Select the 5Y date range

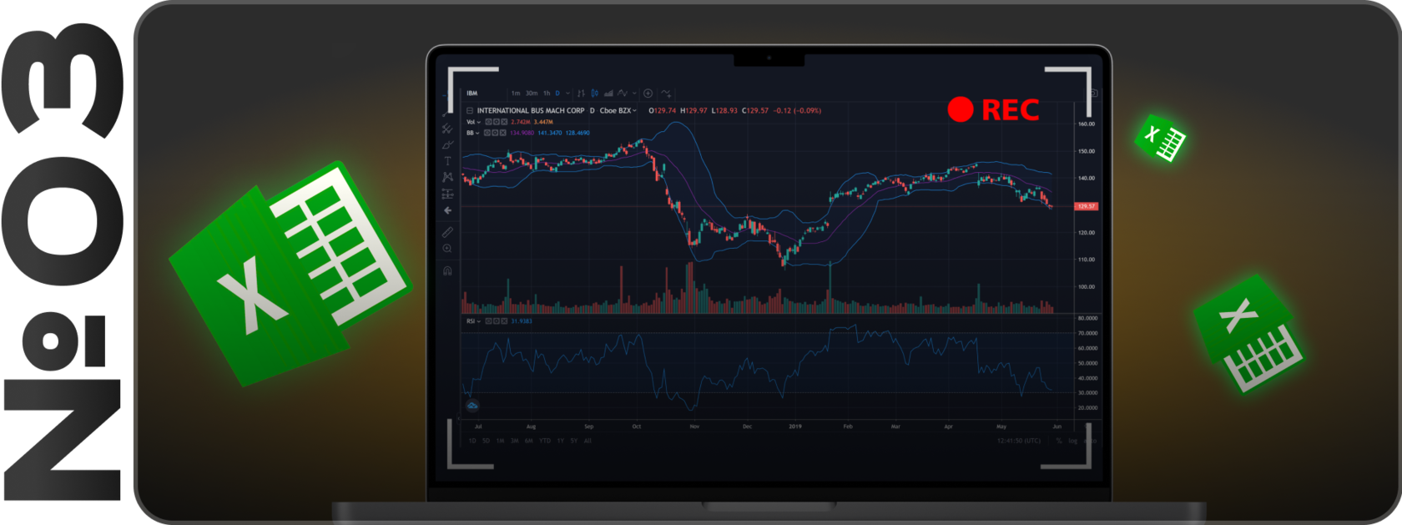574,441
